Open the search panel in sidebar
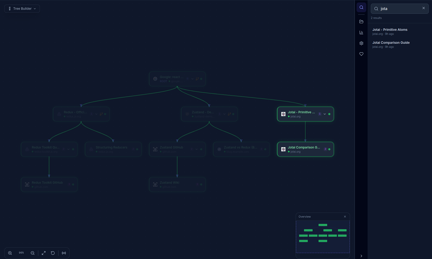432x259 pixels. [x=361, y=7]
